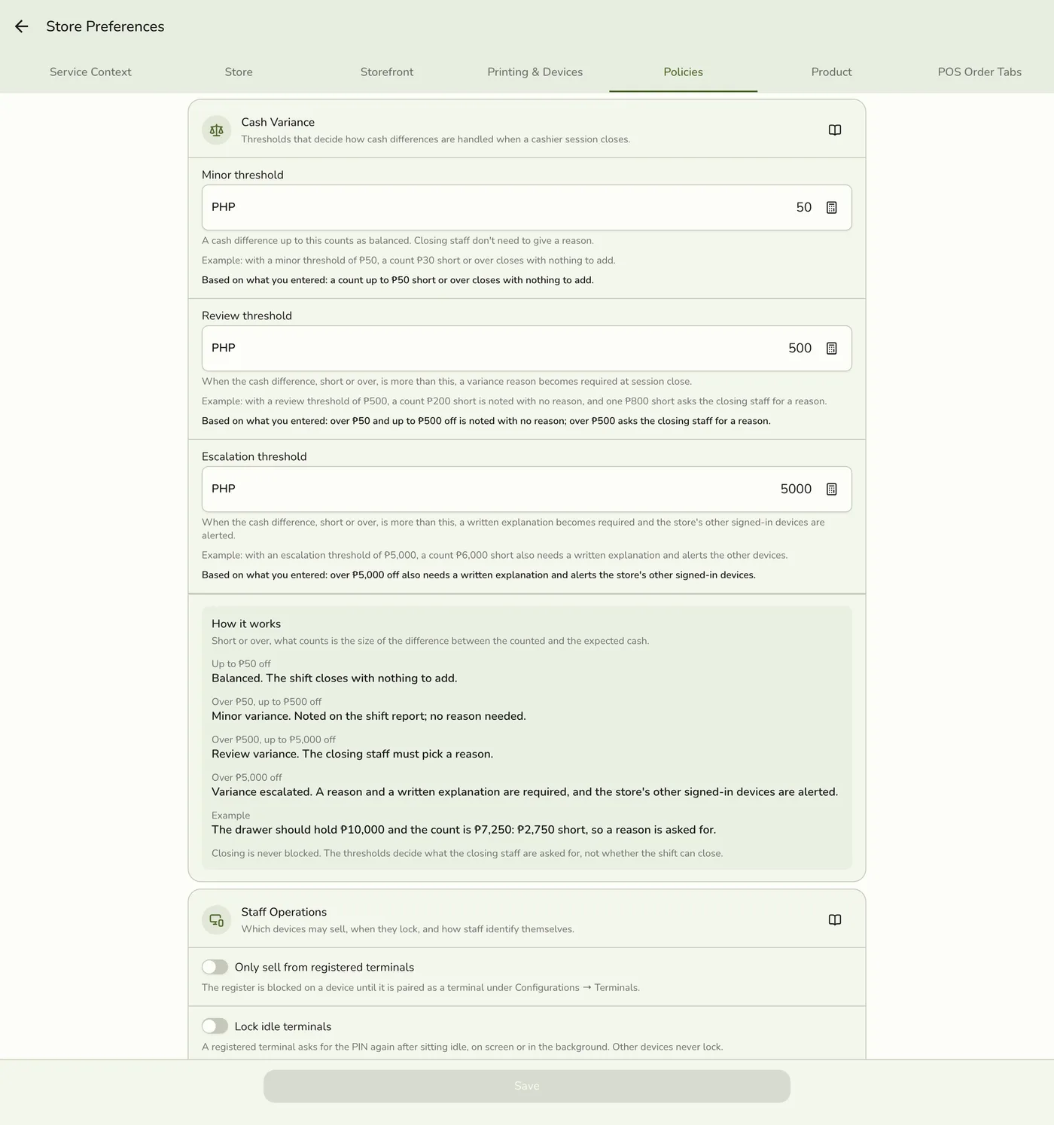Click the Cash Variance heading
The width and height of the screenshot is (1054, 1125).
pos(278,122)
